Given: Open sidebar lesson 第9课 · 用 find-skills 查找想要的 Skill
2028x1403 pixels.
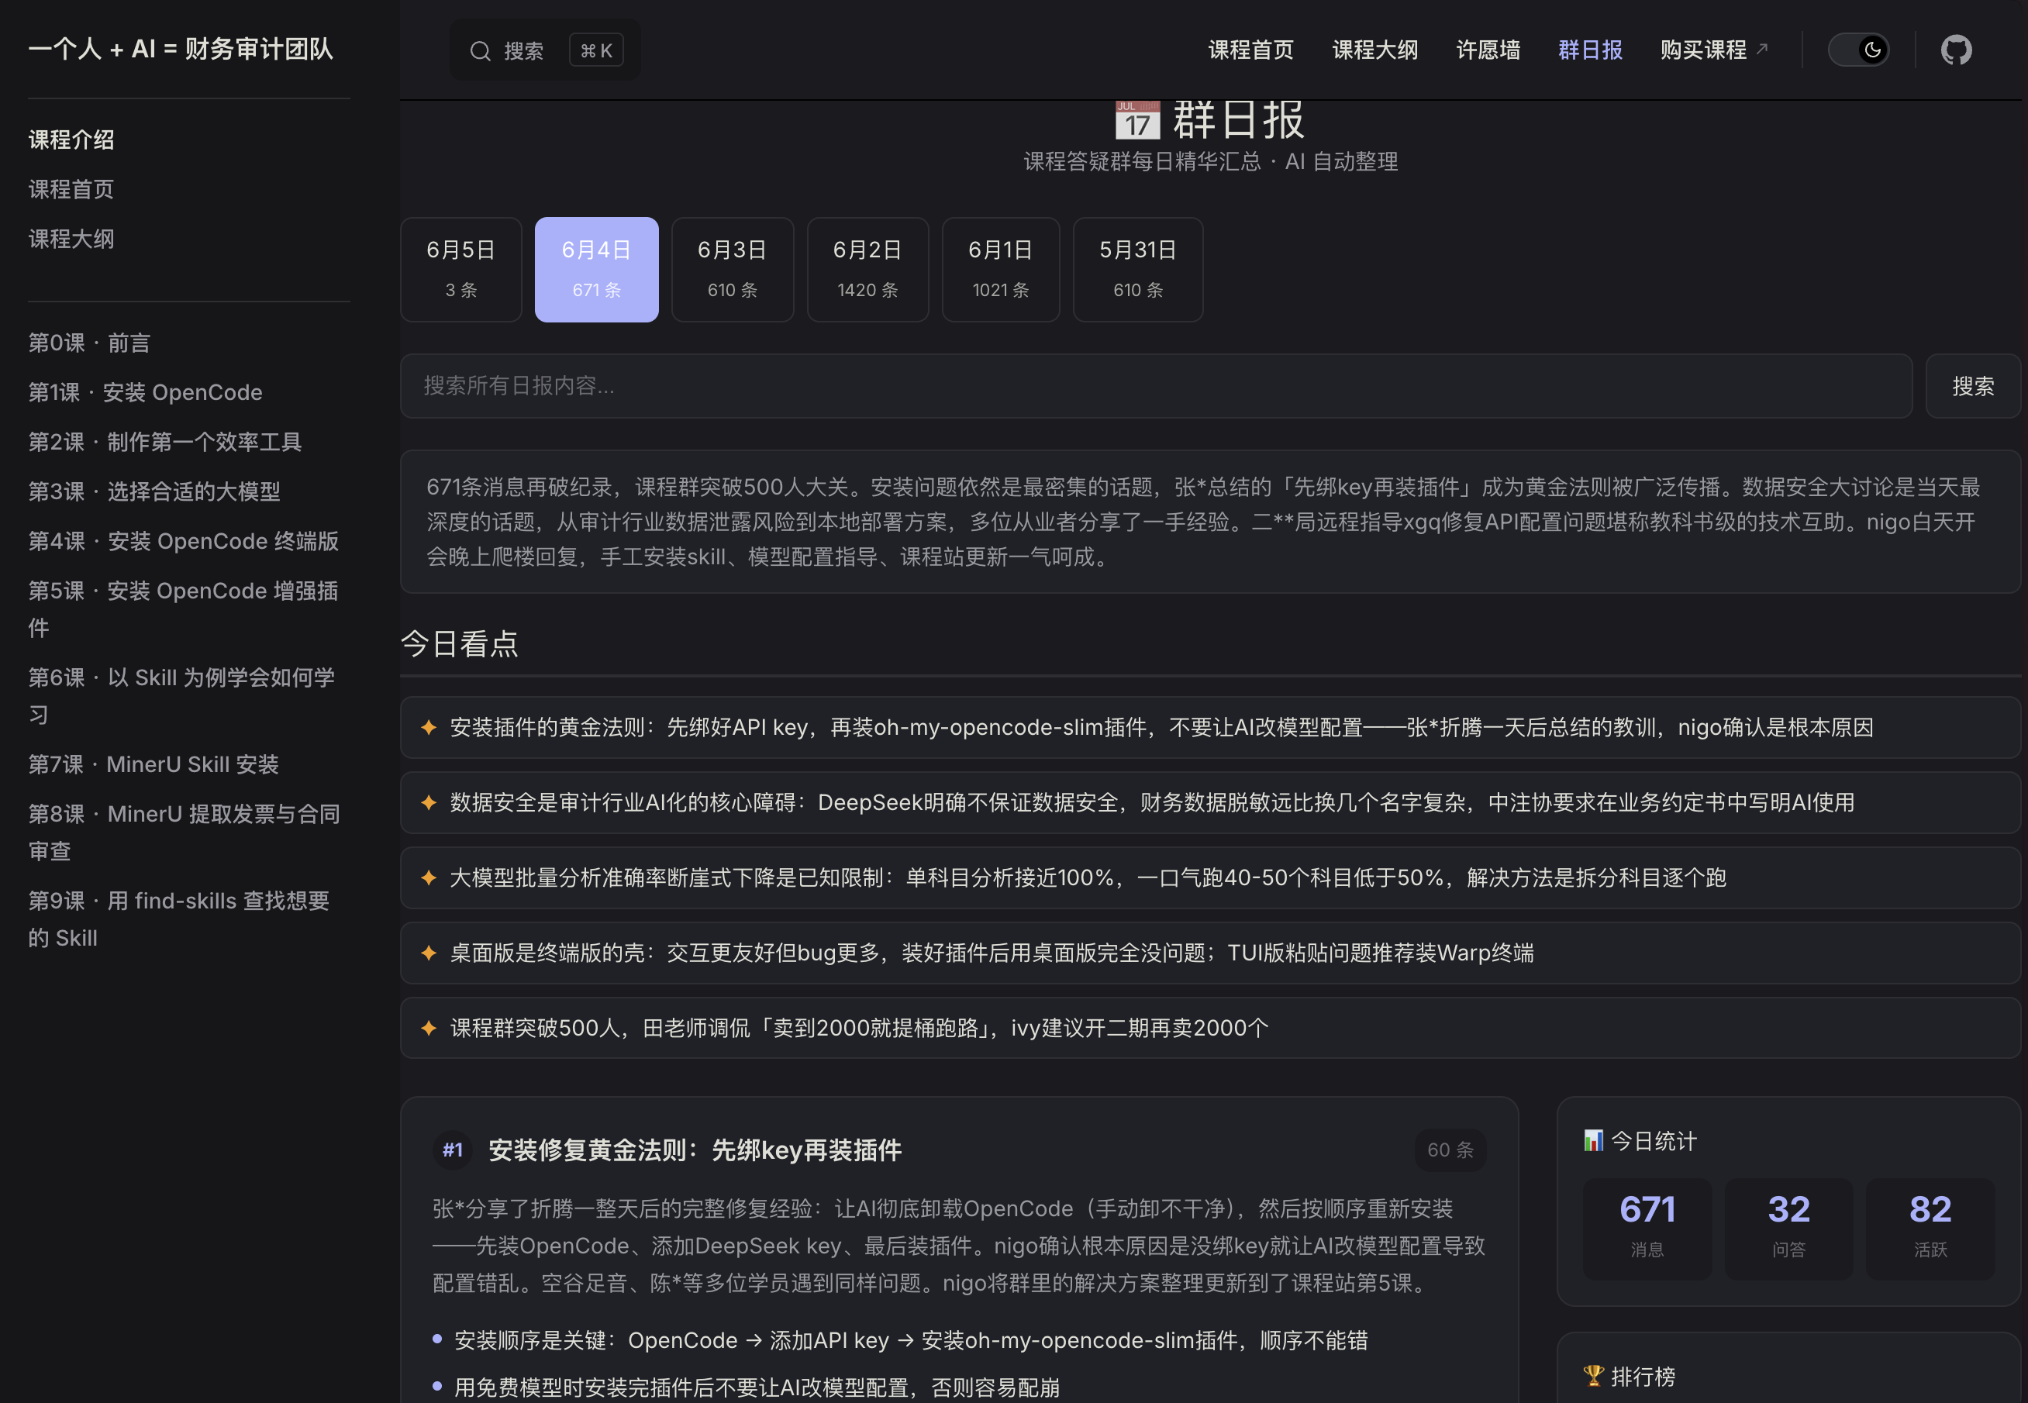Looking at the screenshot, I should tap(179, 919).
